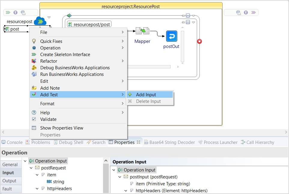The width and height of the screenshot is (289, 194).
Task: Click the green plus icon beside Add Input
Action: point(130,95)
